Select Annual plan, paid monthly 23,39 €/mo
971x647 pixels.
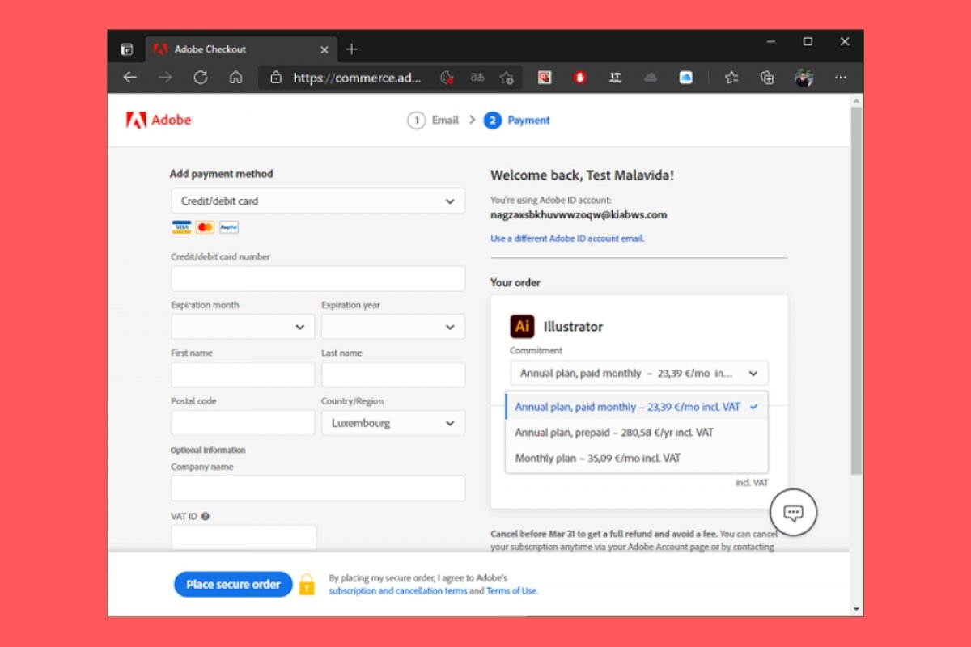(x=637, y=407)
